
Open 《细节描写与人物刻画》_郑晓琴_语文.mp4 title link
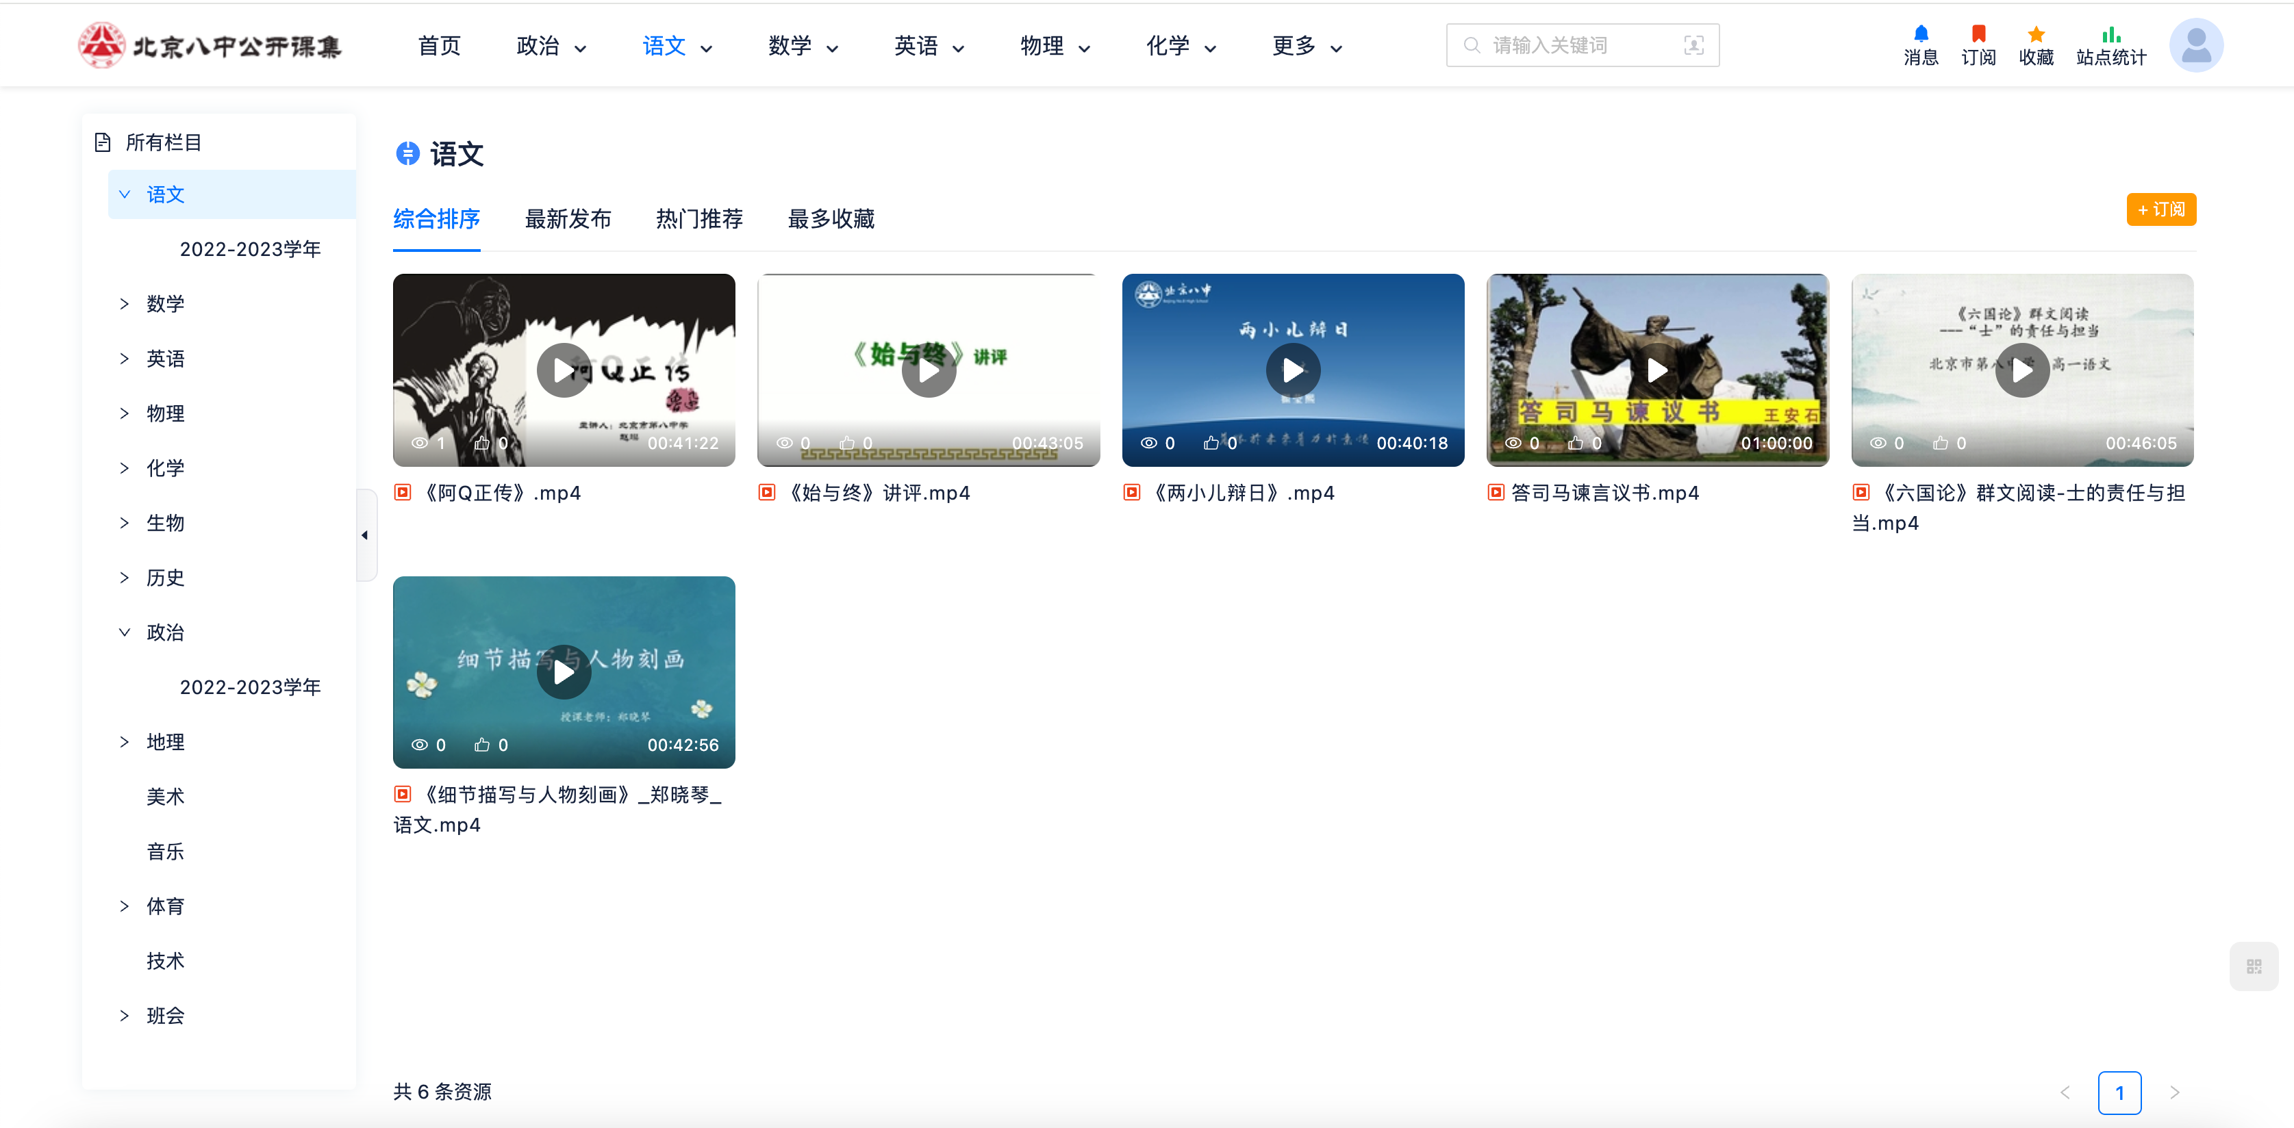557,809
